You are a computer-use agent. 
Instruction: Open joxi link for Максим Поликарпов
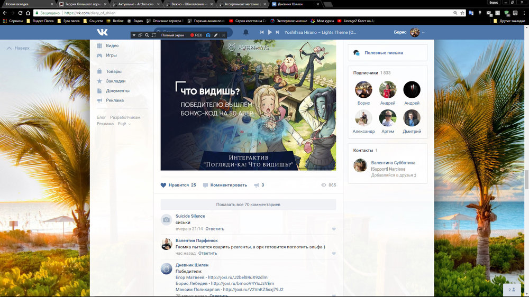[253, 290]
